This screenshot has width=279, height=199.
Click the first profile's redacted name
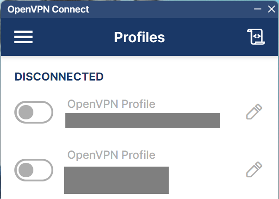tap(142, 120)
